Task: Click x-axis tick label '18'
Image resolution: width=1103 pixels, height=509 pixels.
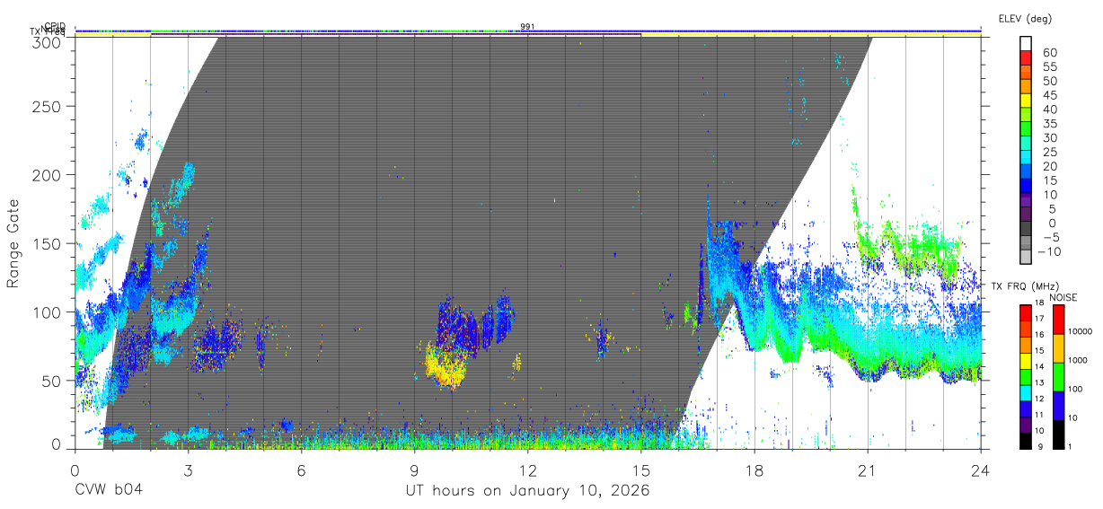Action: click(x=754, y=470)
